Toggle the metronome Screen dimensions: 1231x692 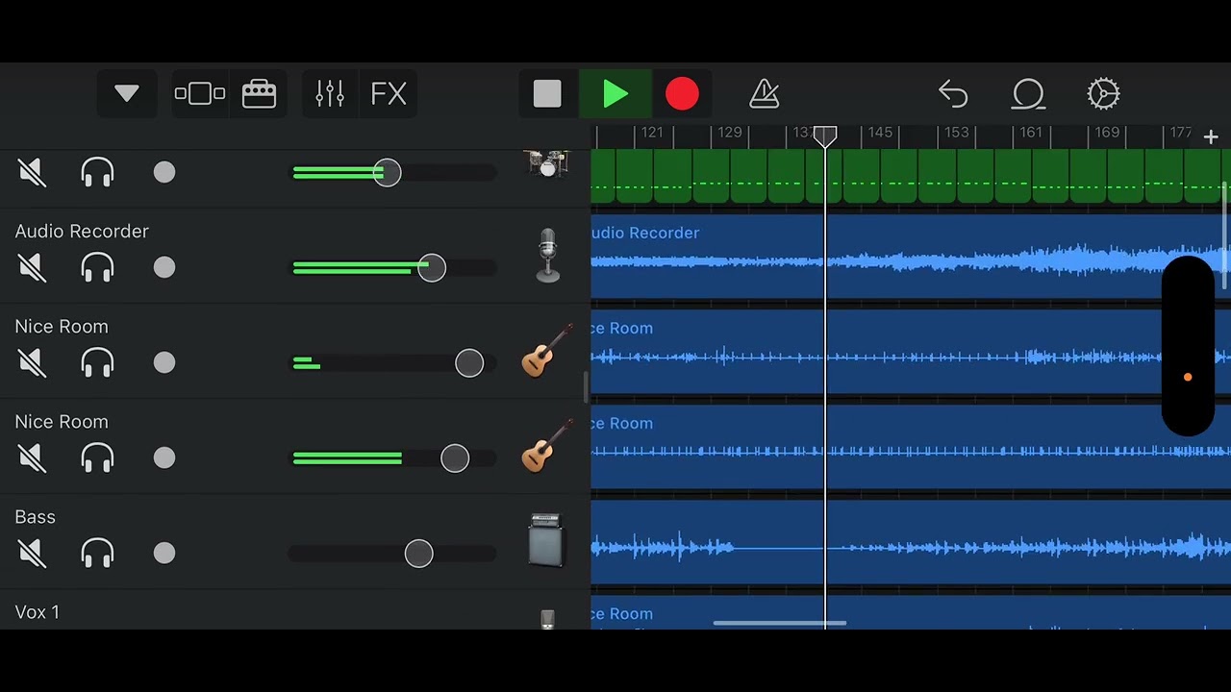tap(764, 93)
